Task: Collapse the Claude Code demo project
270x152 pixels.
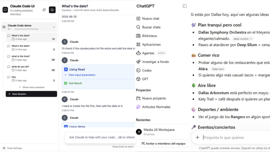Action: pos(54,27)
